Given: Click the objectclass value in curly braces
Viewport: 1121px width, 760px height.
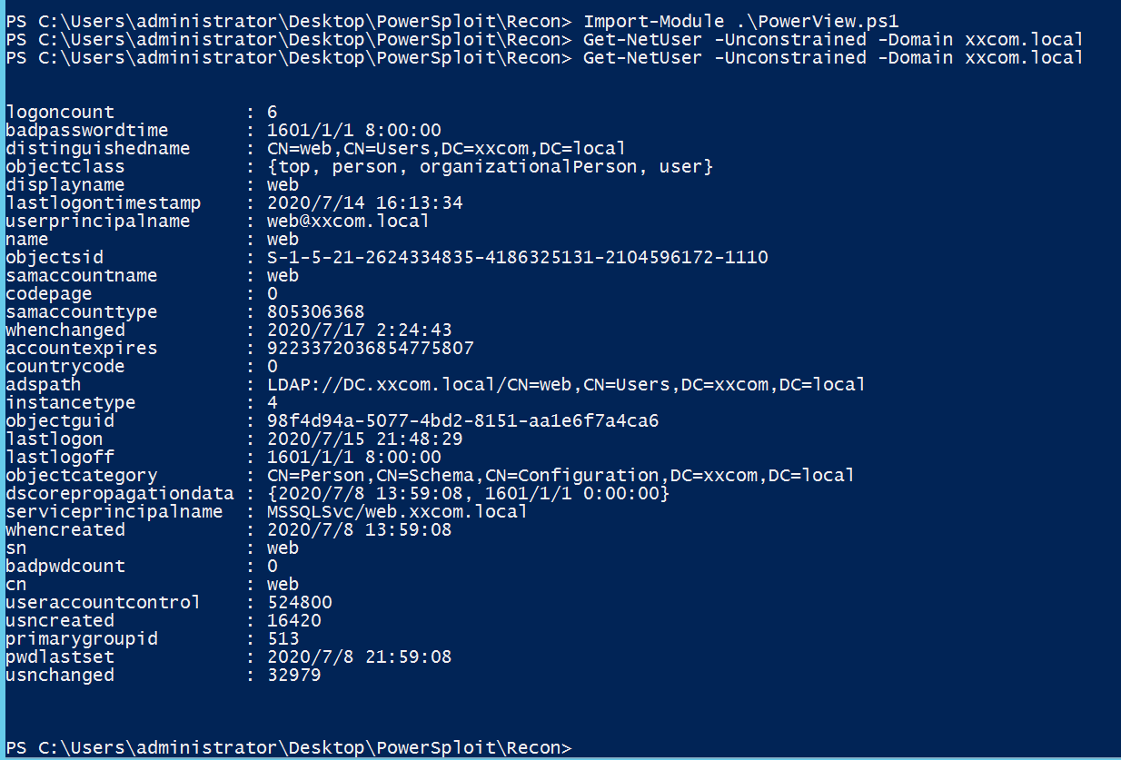Looking at the screenshot, I should coord(490,167).
